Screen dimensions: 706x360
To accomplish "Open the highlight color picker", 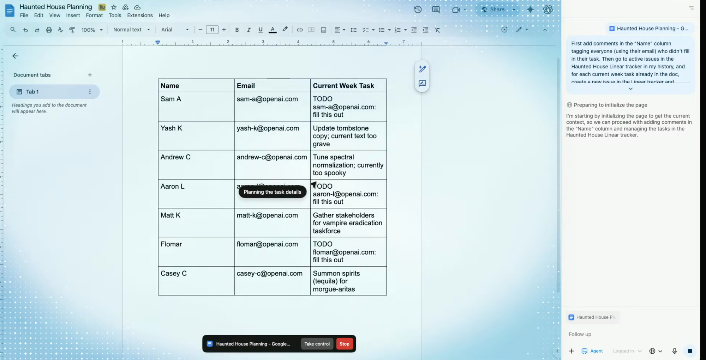I will (x=285, y=30).
